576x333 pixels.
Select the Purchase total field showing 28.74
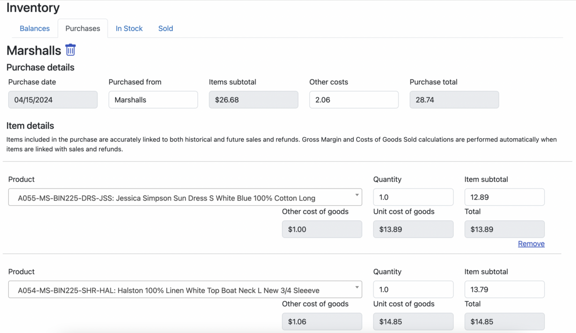point(454,99)
